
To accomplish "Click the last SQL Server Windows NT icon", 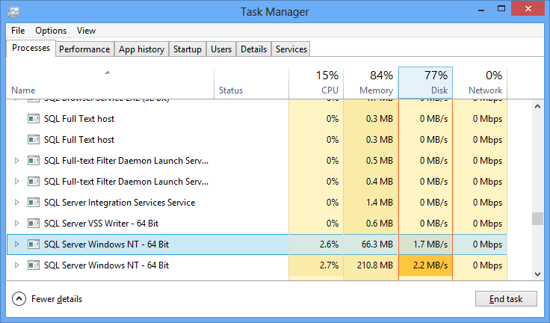I will point(34,265).
